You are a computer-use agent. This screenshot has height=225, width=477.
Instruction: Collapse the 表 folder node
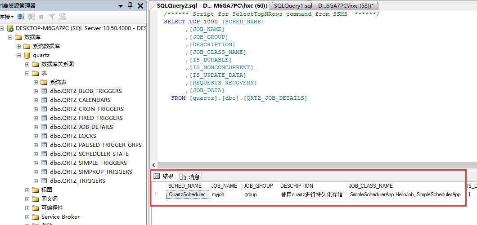[x=27, y=73]
